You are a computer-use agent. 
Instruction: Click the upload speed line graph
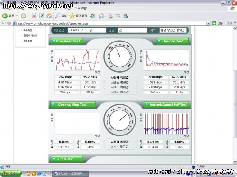pos(166,60)
